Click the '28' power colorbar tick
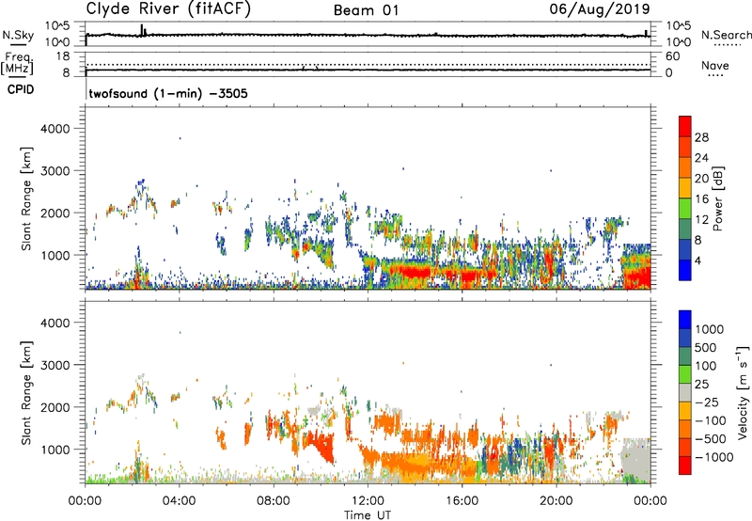 coord(701,137)
